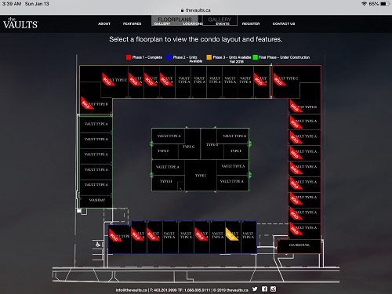Open the Facebook icon in the footer

pyautogui.click(x=264, y=289)
